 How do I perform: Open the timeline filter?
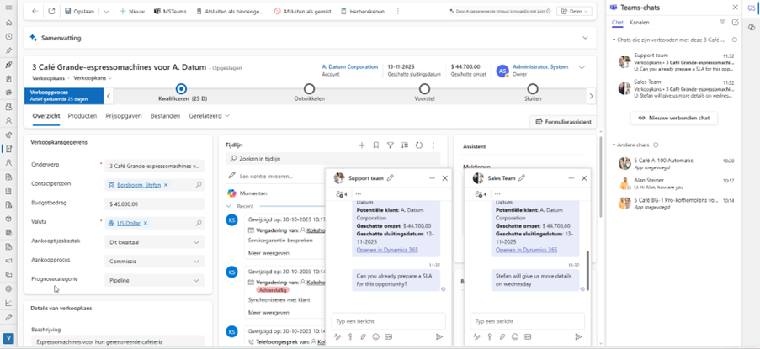coord(391,145)
